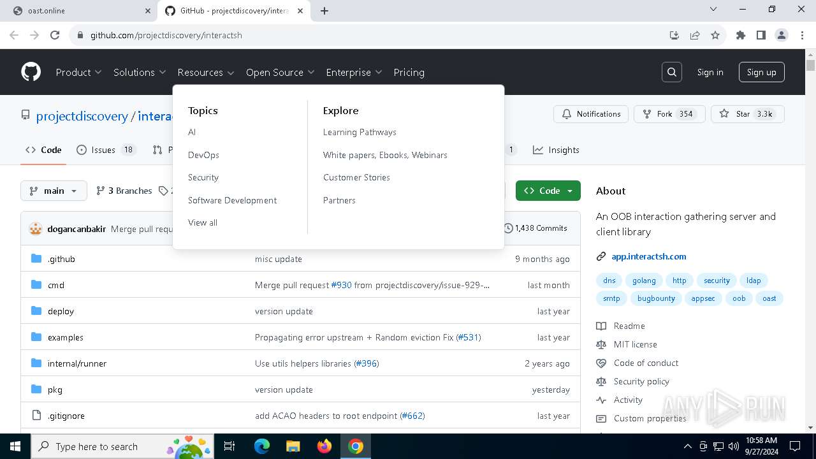Select AI under Topics
The image size is (816, 459).
[x=192, y=132]
